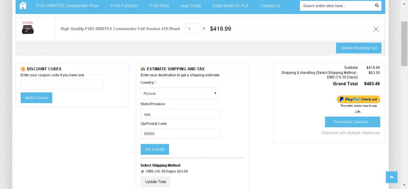This screenshot has height=189, width=408.
Task: Open the FVDI FAQ menu item
Action: (x=159, y=6)
